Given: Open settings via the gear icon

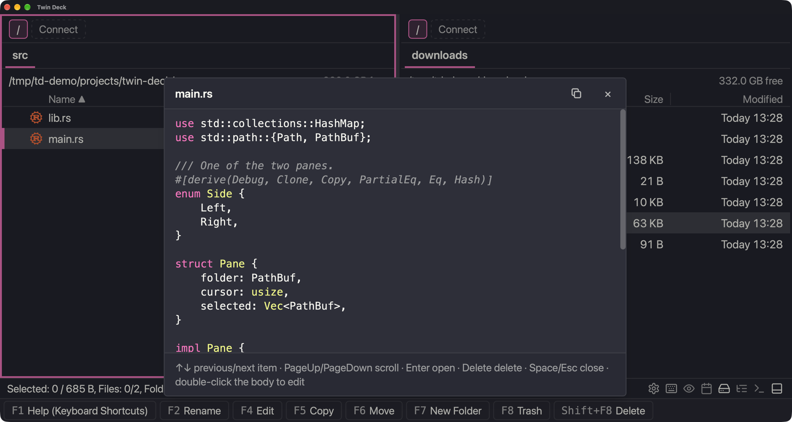Looking at the screenshot, I should coord(653,389).
